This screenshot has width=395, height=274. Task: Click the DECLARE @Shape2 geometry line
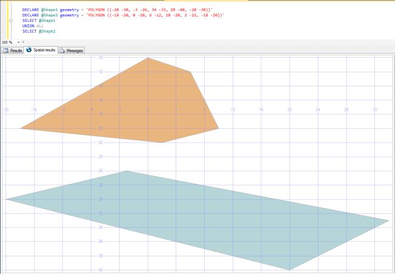pyautogui.click(x=123, y=15)
